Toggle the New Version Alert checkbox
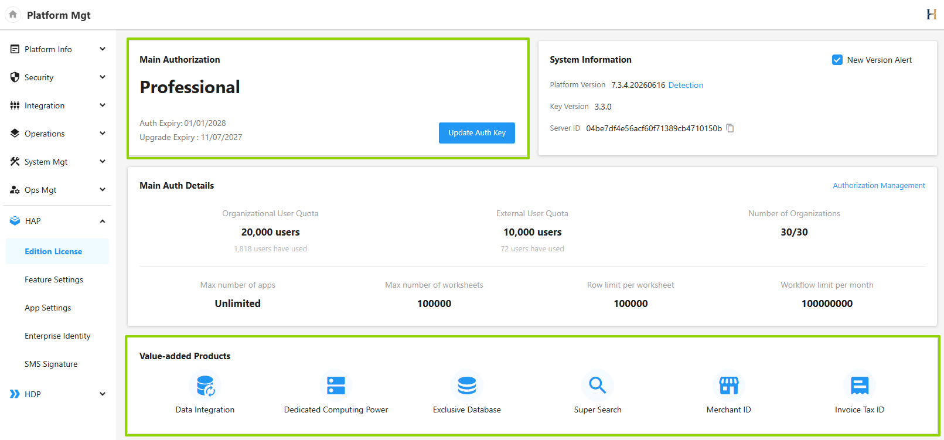The width and height of the screenshot is (944, 440). pyautogui.click(x=837, y=60)
